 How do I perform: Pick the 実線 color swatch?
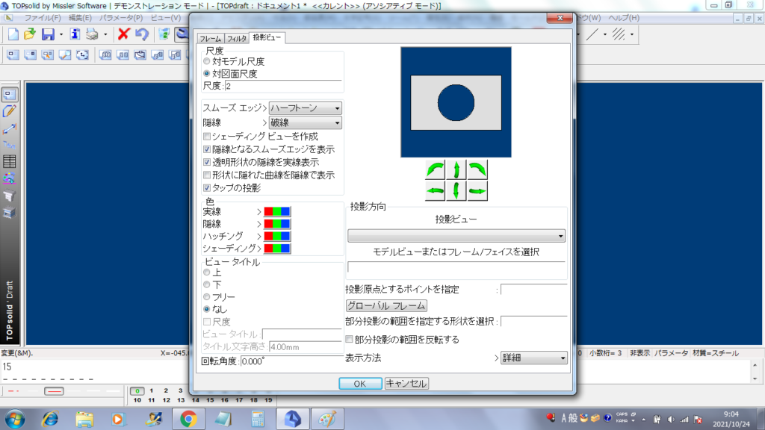pyautogui.click(x=277, y=211)
